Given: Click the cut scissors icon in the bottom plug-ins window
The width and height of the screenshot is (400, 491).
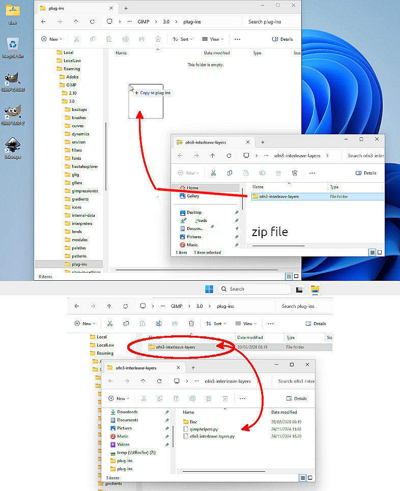Looking at the screenshot, I should (x=109, y=324).
